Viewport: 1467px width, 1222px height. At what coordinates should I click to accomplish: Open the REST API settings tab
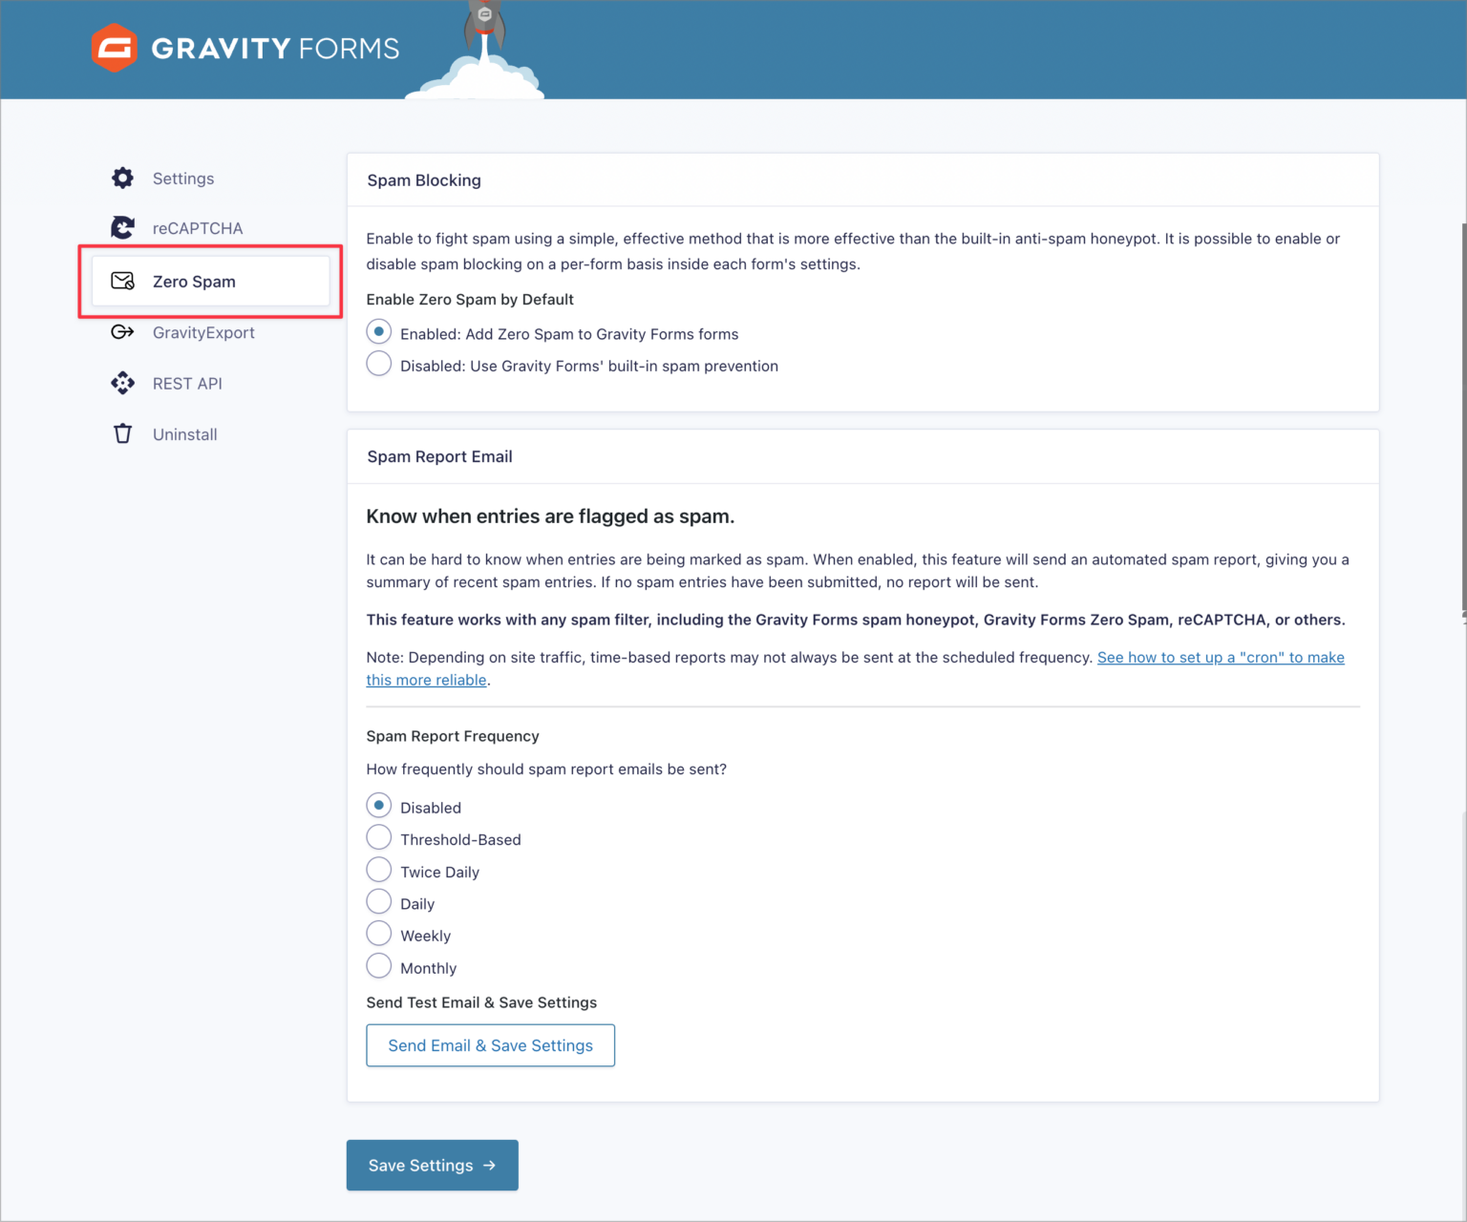[x=187, y=384]
